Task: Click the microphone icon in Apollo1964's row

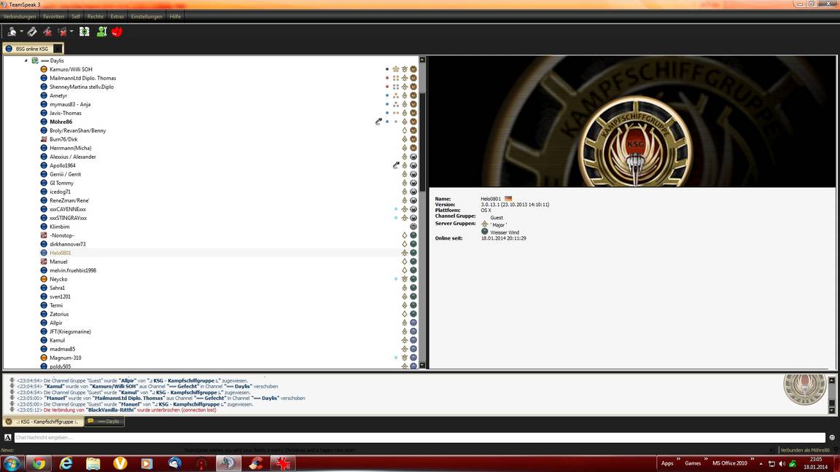Action: [x=396, y=165]
